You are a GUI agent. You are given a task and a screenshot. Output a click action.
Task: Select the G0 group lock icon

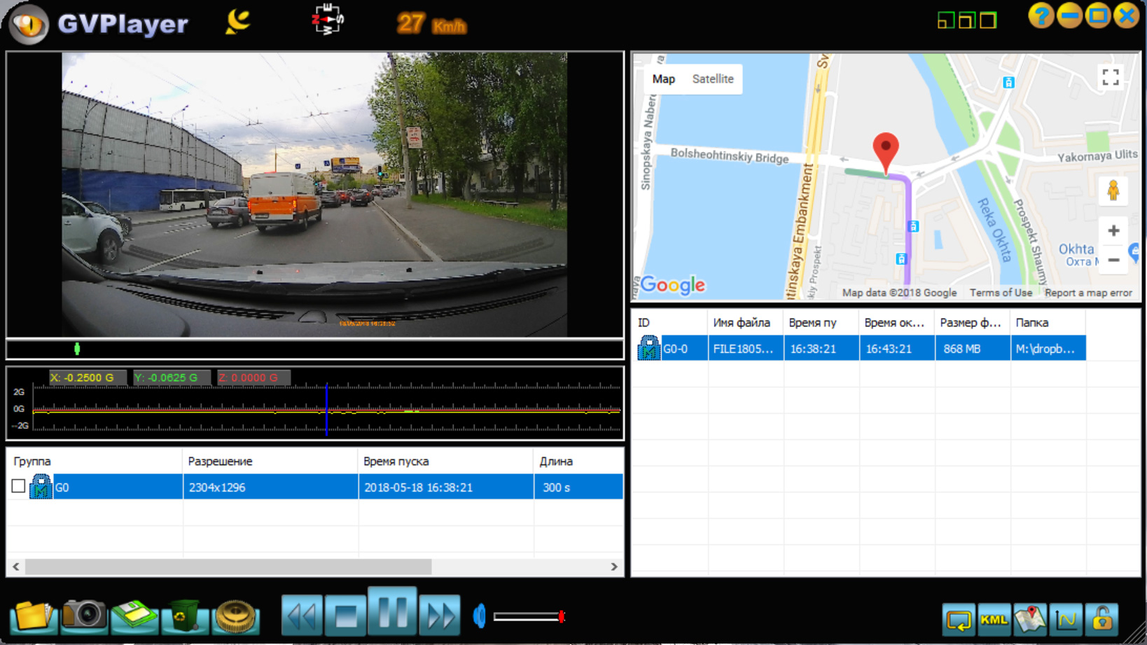tap(41, 486)
